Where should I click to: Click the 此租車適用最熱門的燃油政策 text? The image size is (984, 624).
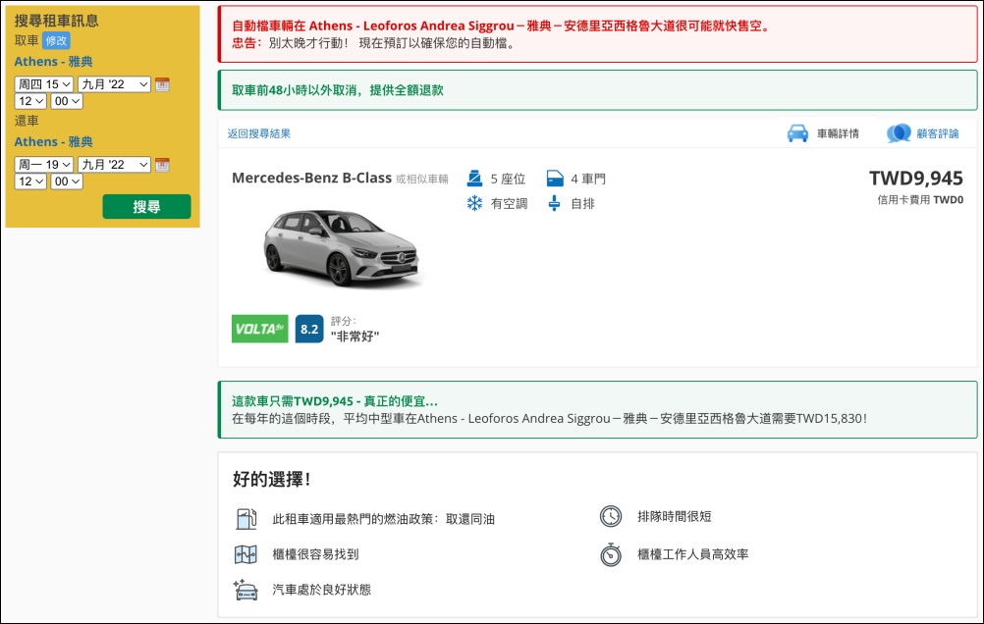pyautogui.click(x=383, y=519)
